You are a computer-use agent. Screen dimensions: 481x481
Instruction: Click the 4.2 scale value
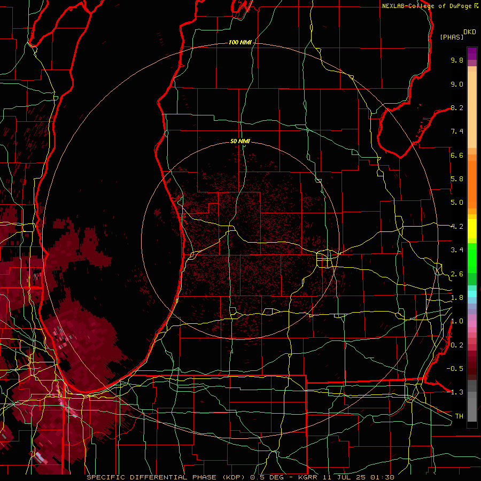click(457, 227)
